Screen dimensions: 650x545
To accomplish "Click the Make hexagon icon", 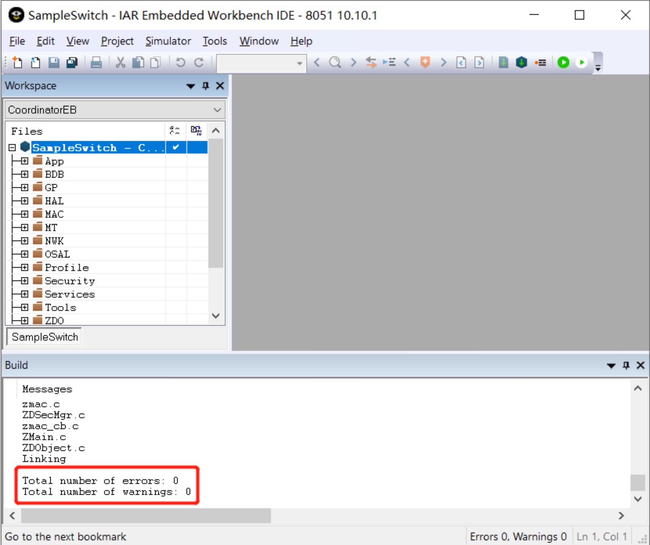I will (522, 62).
